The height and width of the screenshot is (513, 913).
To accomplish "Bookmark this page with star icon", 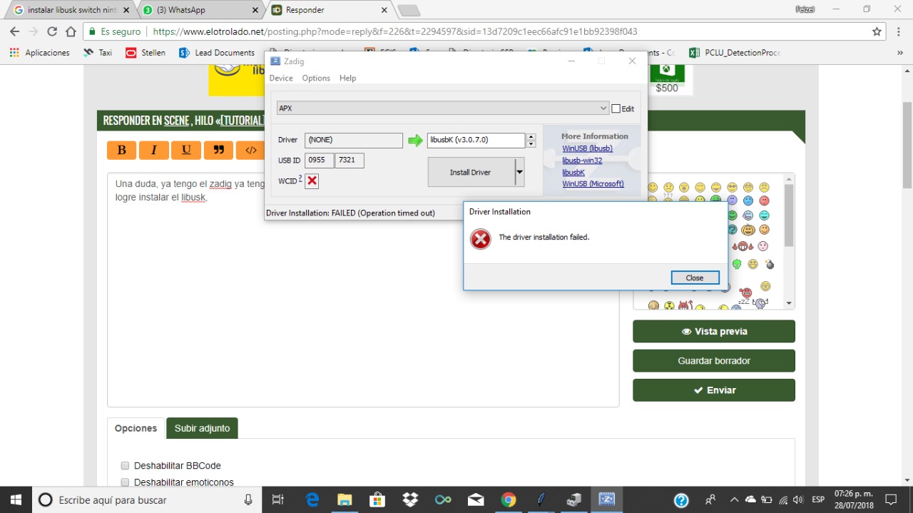I will point(877,31).
